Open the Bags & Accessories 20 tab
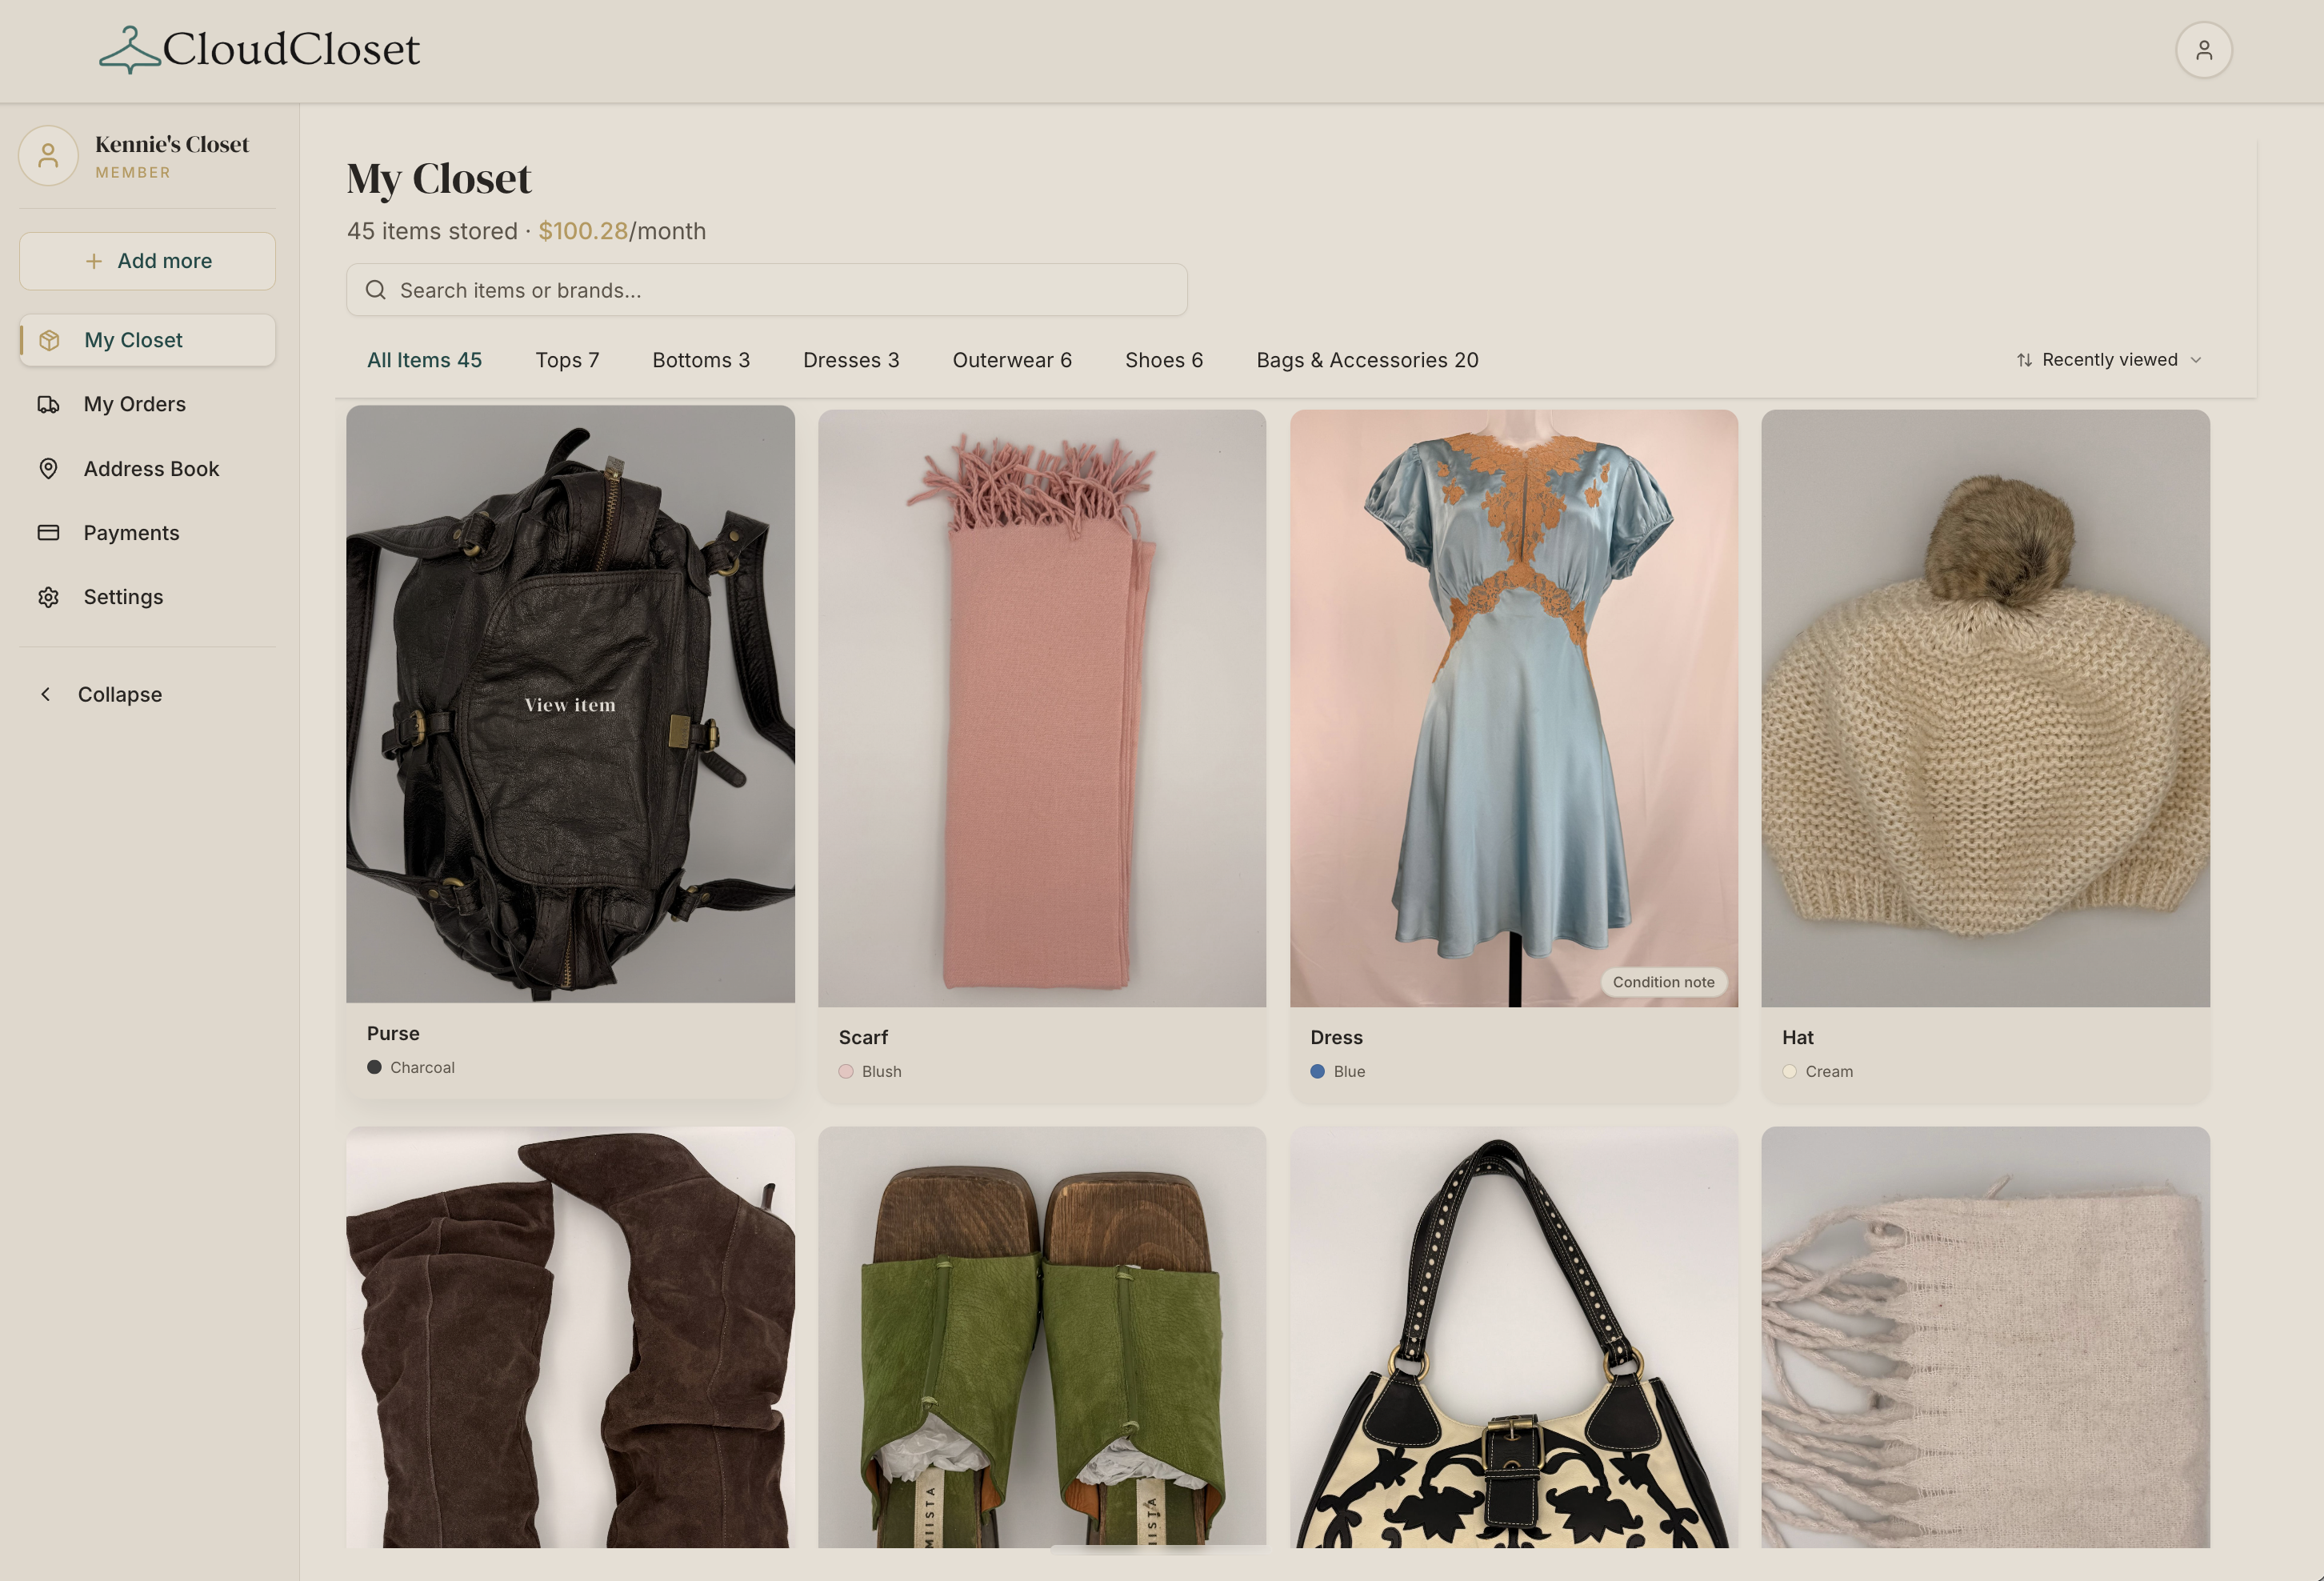The width and height of the screenshot is (2324, 1581). pos(1367,360)
